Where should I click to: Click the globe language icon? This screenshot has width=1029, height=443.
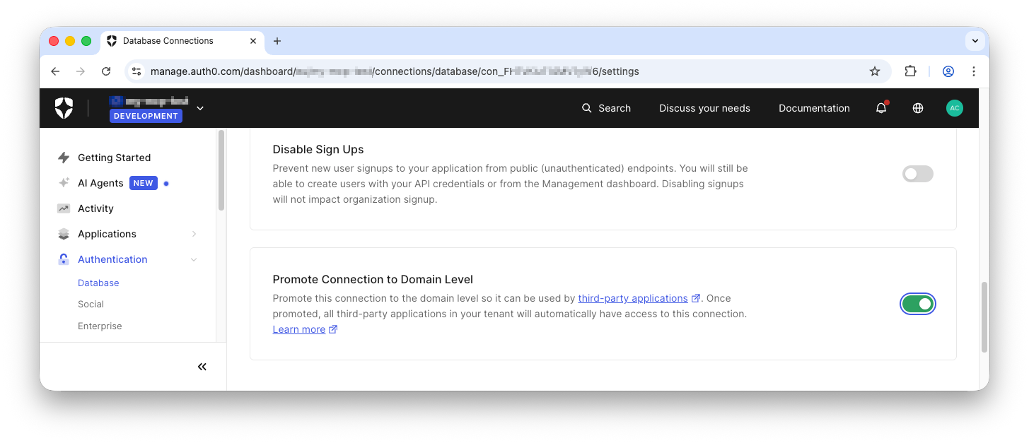click(x=917, y=108)
